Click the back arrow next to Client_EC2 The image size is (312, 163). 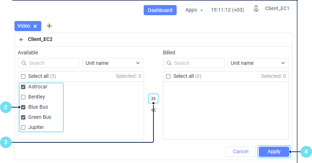(x=21, y=39)
